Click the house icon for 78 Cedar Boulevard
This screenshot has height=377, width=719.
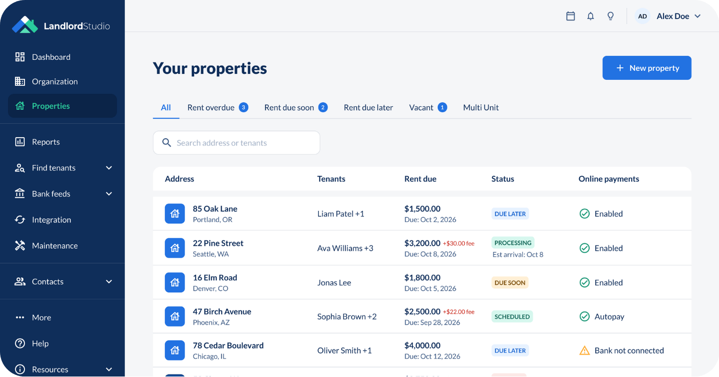pos(175,351)
